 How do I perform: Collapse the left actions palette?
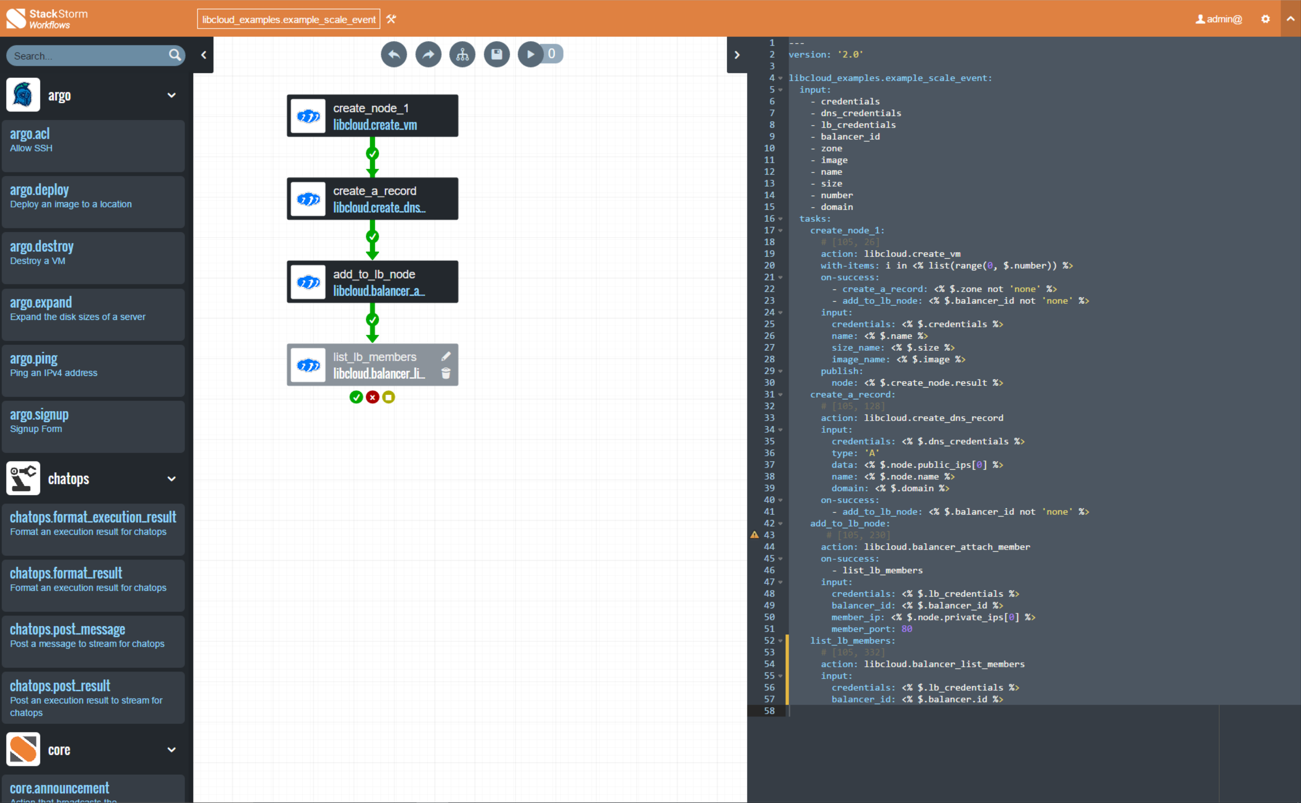tap(204, 55)
